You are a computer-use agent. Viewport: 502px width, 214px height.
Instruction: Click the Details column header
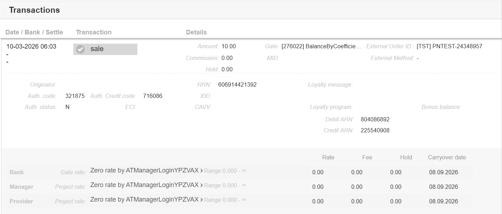196,32
